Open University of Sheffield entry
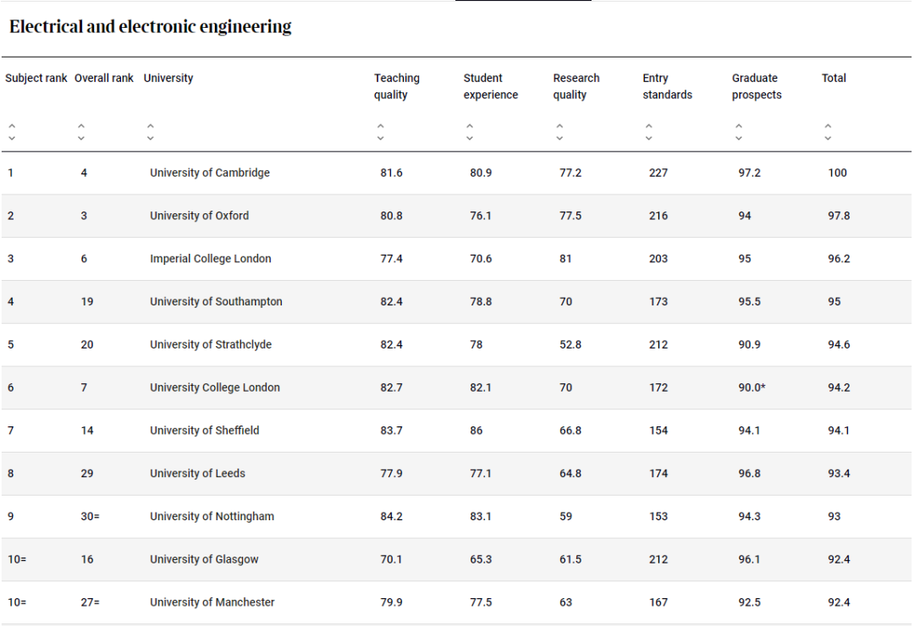The height and width of the screenshot is (626, 914). point(205,431)
